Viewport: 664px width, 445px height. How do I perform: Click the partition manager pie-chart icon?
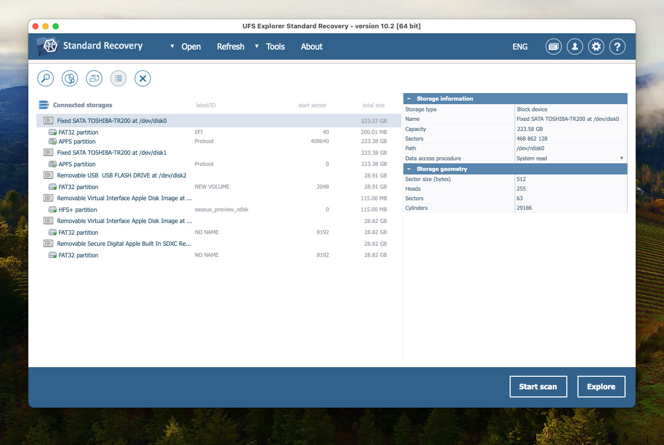click(70, 78)
